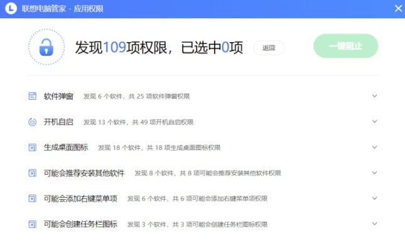Click text '发现 18 个软件，共 18 项生成桌面图标权限'
This screenshot has width=405, height=245.
coord(159,148)
